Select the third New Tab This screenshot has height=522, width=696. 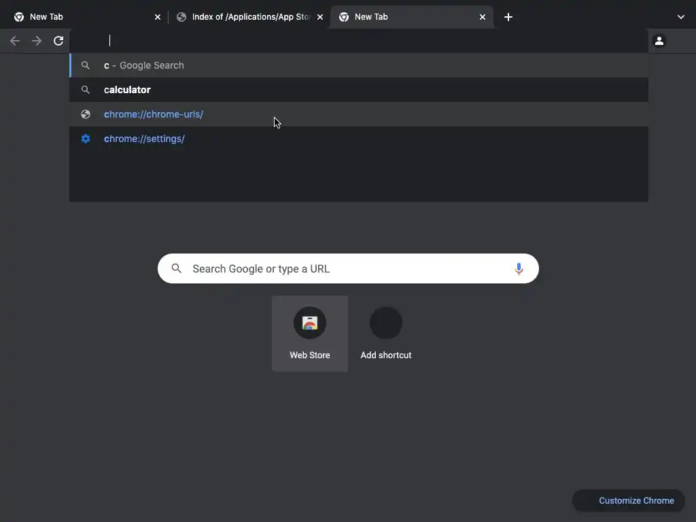click(411, 17)
